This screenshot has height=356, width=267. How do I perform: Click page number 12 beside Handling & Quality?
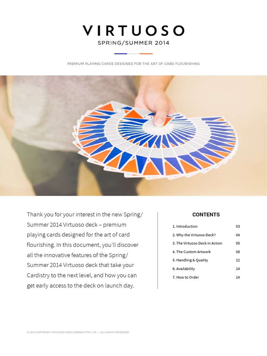[238, 260]
